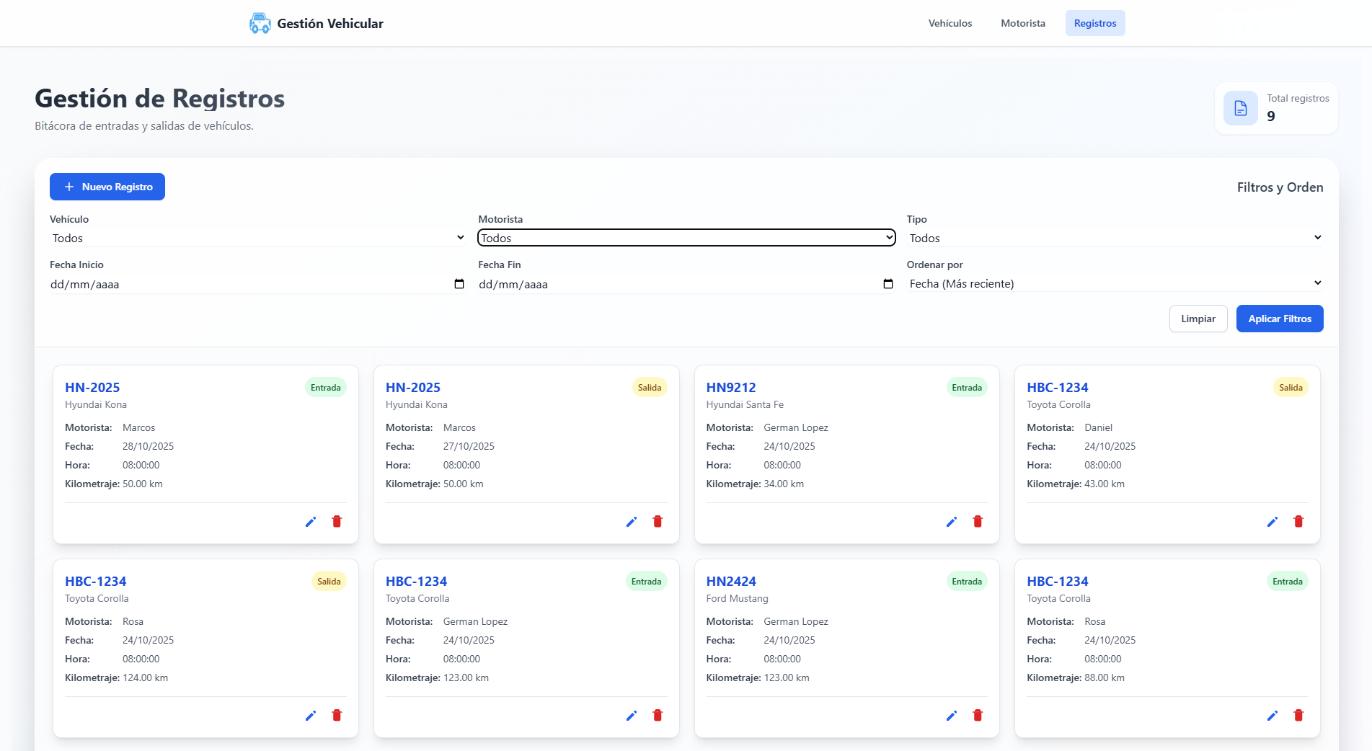Open calendar picker for Fecha Inicio

pos(459,284)
